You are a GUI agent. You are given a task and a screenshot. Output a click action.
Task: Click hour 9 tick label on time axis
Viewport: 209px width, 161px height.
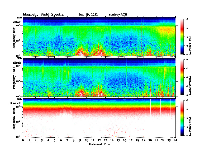click(80, 140)
